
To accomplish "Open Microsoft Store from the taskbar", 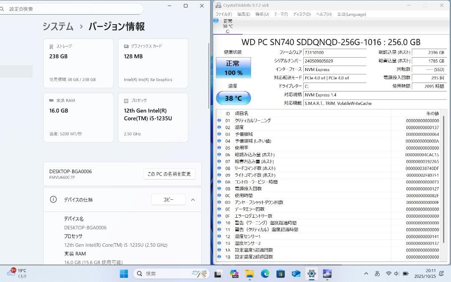I will tap(281, 274).
